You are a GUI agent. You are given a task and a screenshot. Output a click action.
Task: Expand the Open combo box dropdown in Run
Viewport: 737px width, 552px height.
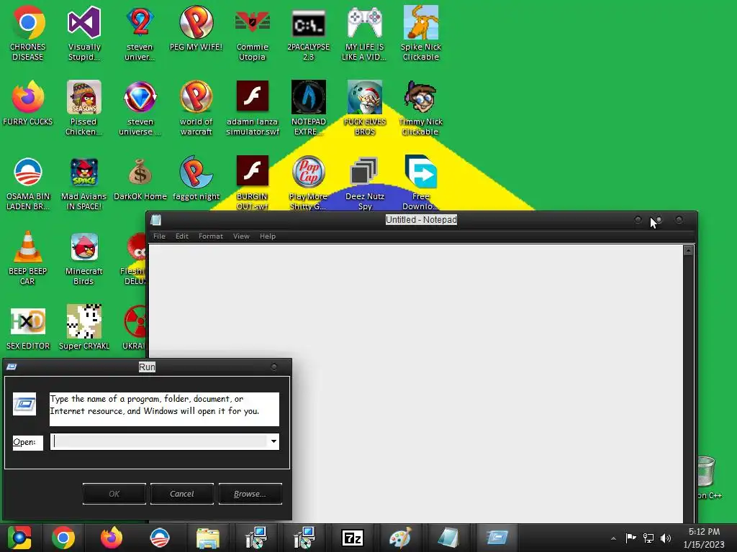(273, 441)
